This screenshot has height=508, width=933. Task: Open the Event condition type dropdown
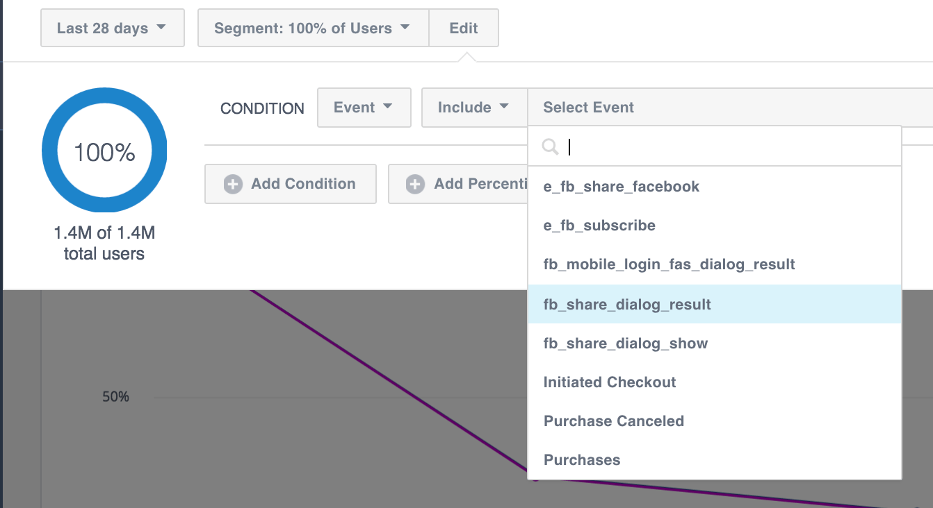point(364,108)
